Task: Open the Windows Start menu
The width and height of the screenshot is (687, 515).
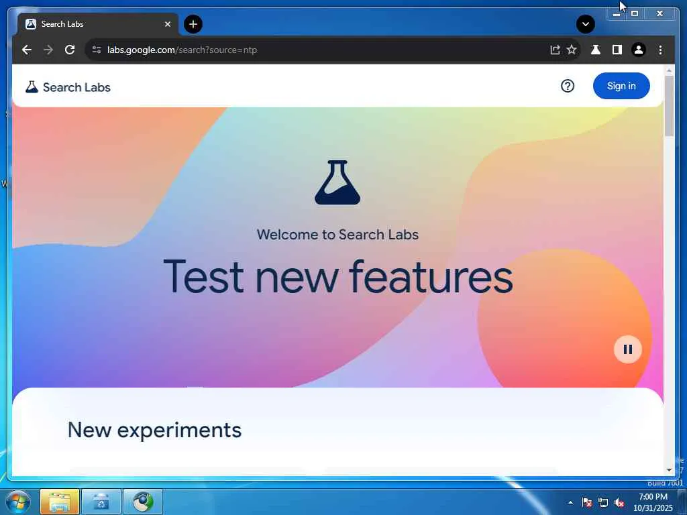Action: point(17,502)
